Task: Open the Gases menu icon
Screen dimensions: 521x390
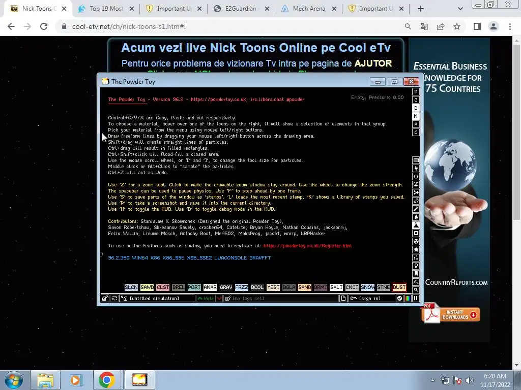Action: pos(416,209)
